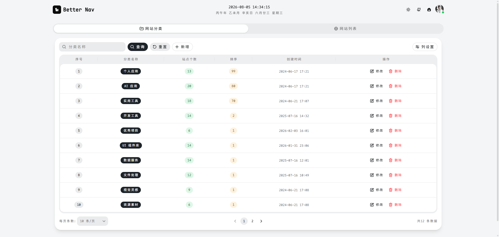The height and width of the screenshot is (237, 499).
Task: Toggle the light theme sun icon
Action: 408,10
